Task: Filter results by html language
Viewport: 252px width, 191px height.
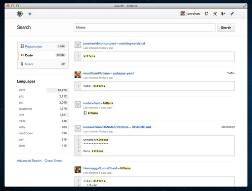Action: pyautogui.click(x=43, y=90)
